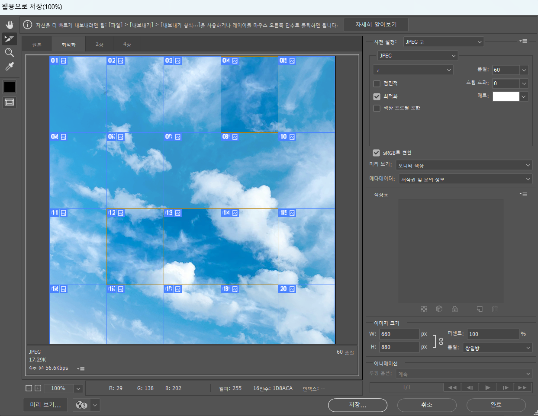Open the preset settings flyout menu

tap(523, 41)
